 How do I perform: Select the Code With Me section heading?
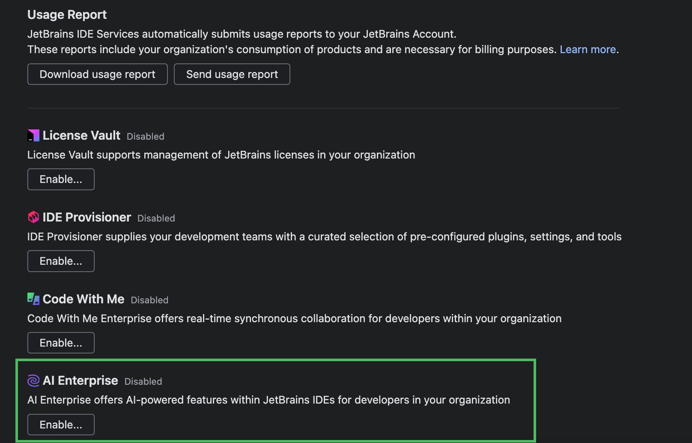coord(83,299)
